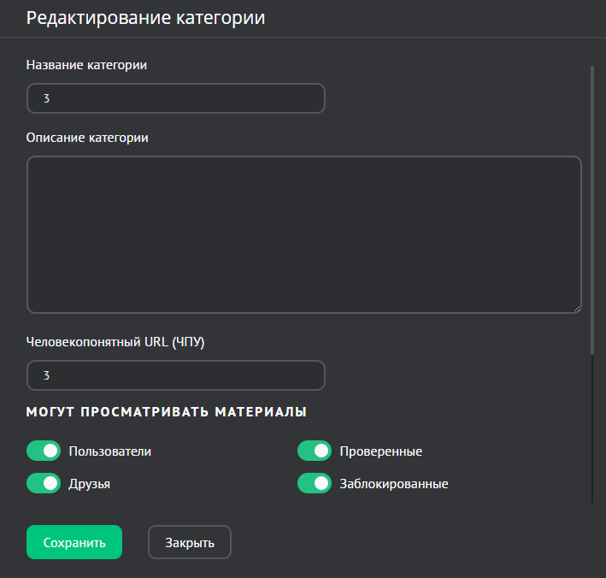Click the 'Проверенные' toggle label text
The height and width of the screenshot is (578, 606).
[380, 451]
